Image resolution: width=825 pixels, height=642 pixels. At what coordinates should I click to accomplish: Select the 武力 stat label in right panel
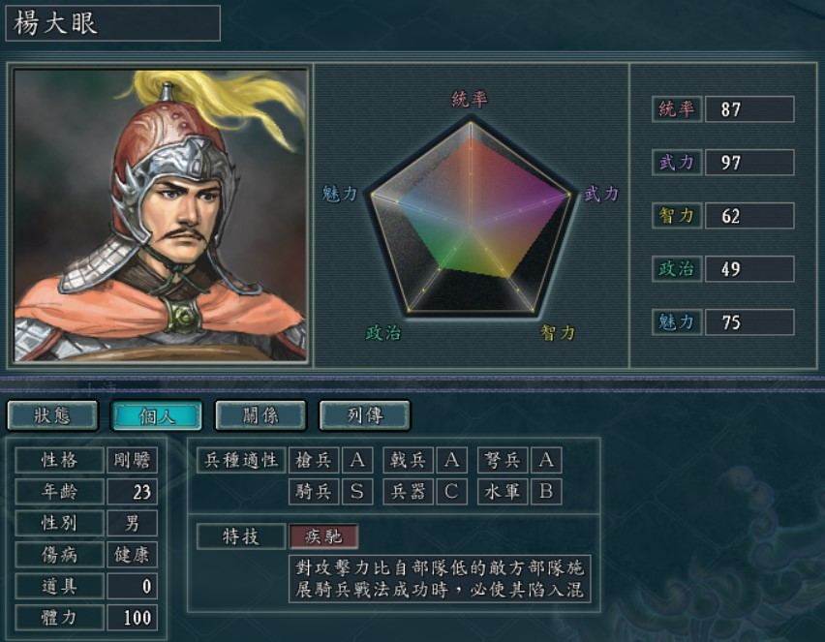click(677, 163)
